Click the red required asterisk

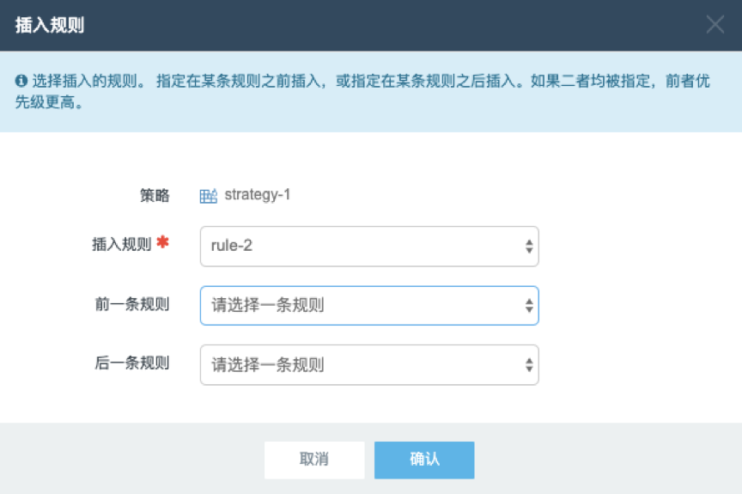click(x=162, y=242)
